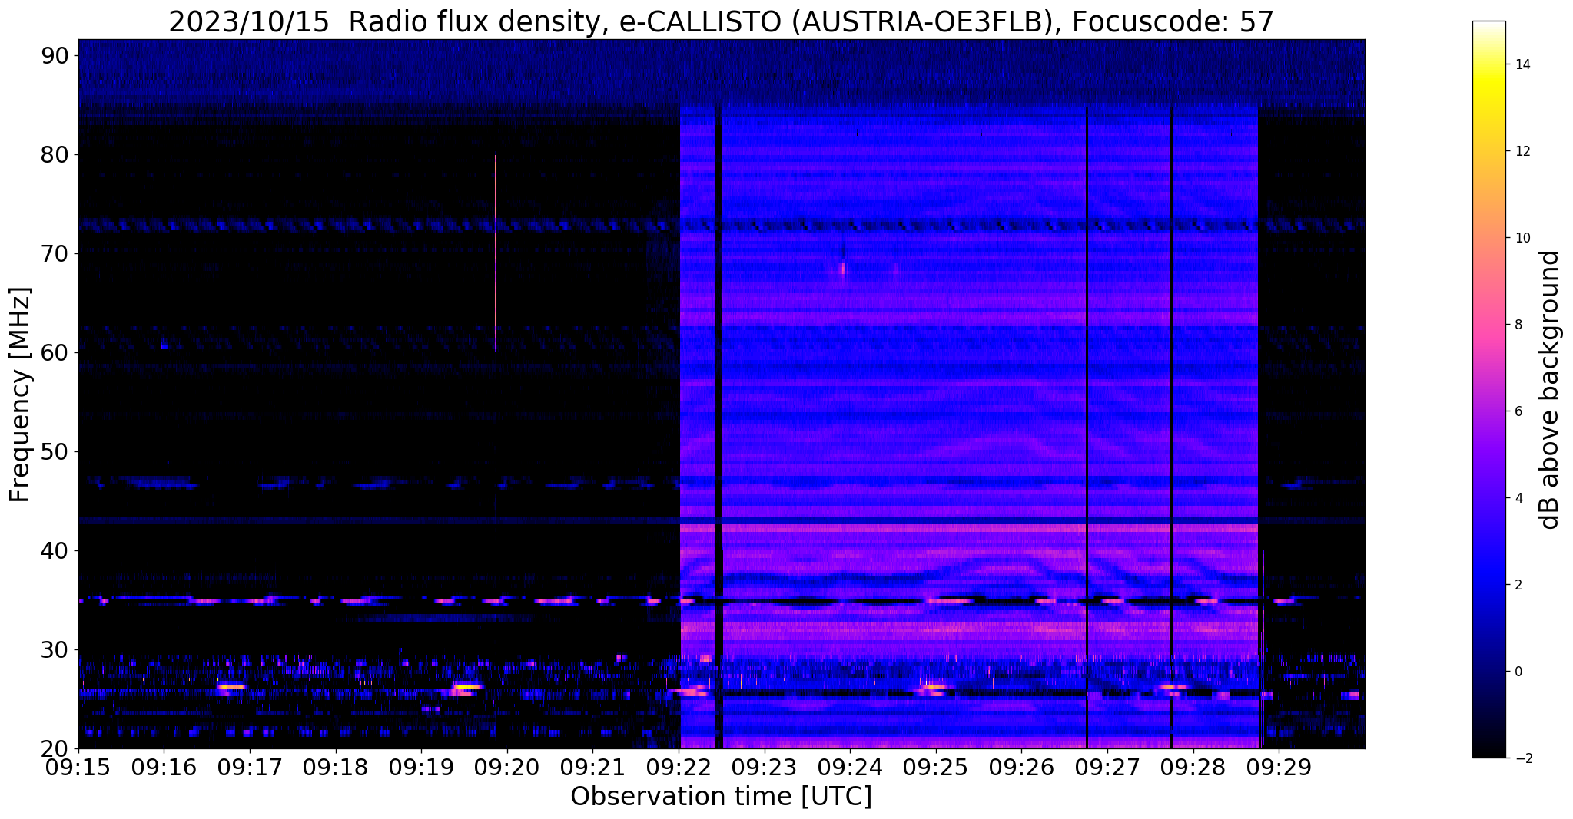This screenshot has height=819, width=1573.
Task: Click the colorbar tick label 14
Action: 1522,64
